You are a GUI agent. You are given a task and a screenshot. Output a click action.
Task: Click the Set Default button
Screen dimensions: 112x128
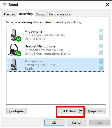(x=69, y=111)
